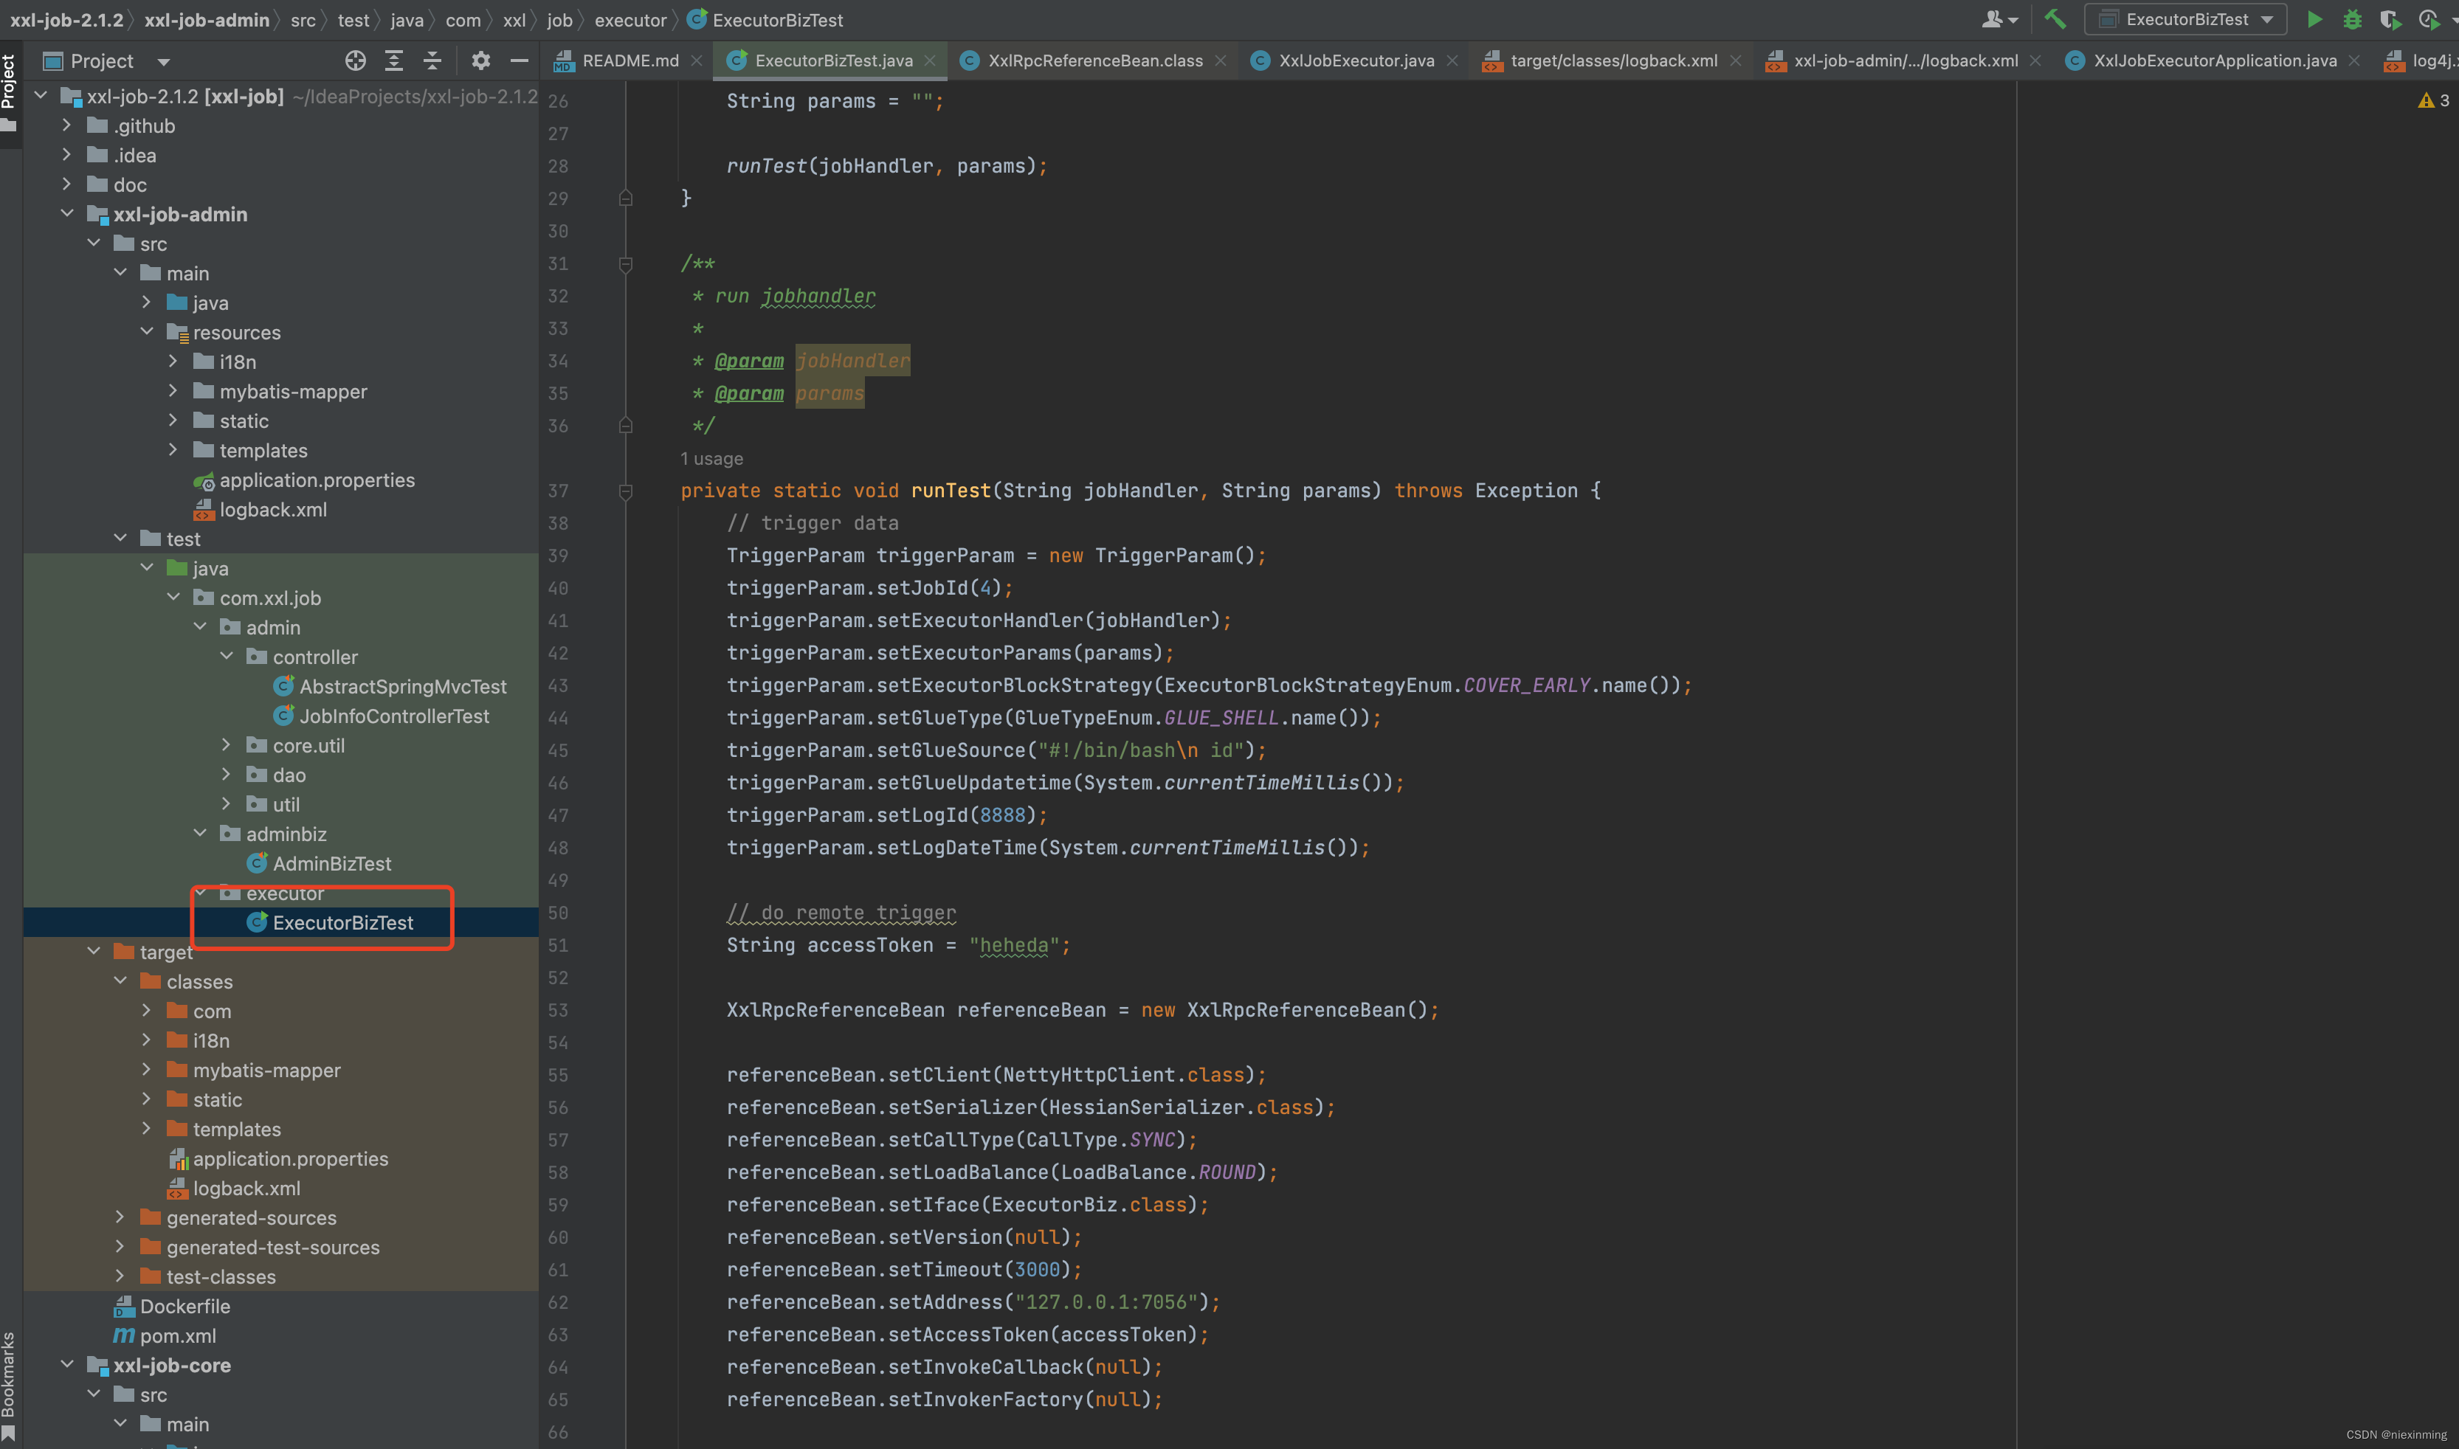Close the target/classes/logback.xml tab

tap(1735, 60)
